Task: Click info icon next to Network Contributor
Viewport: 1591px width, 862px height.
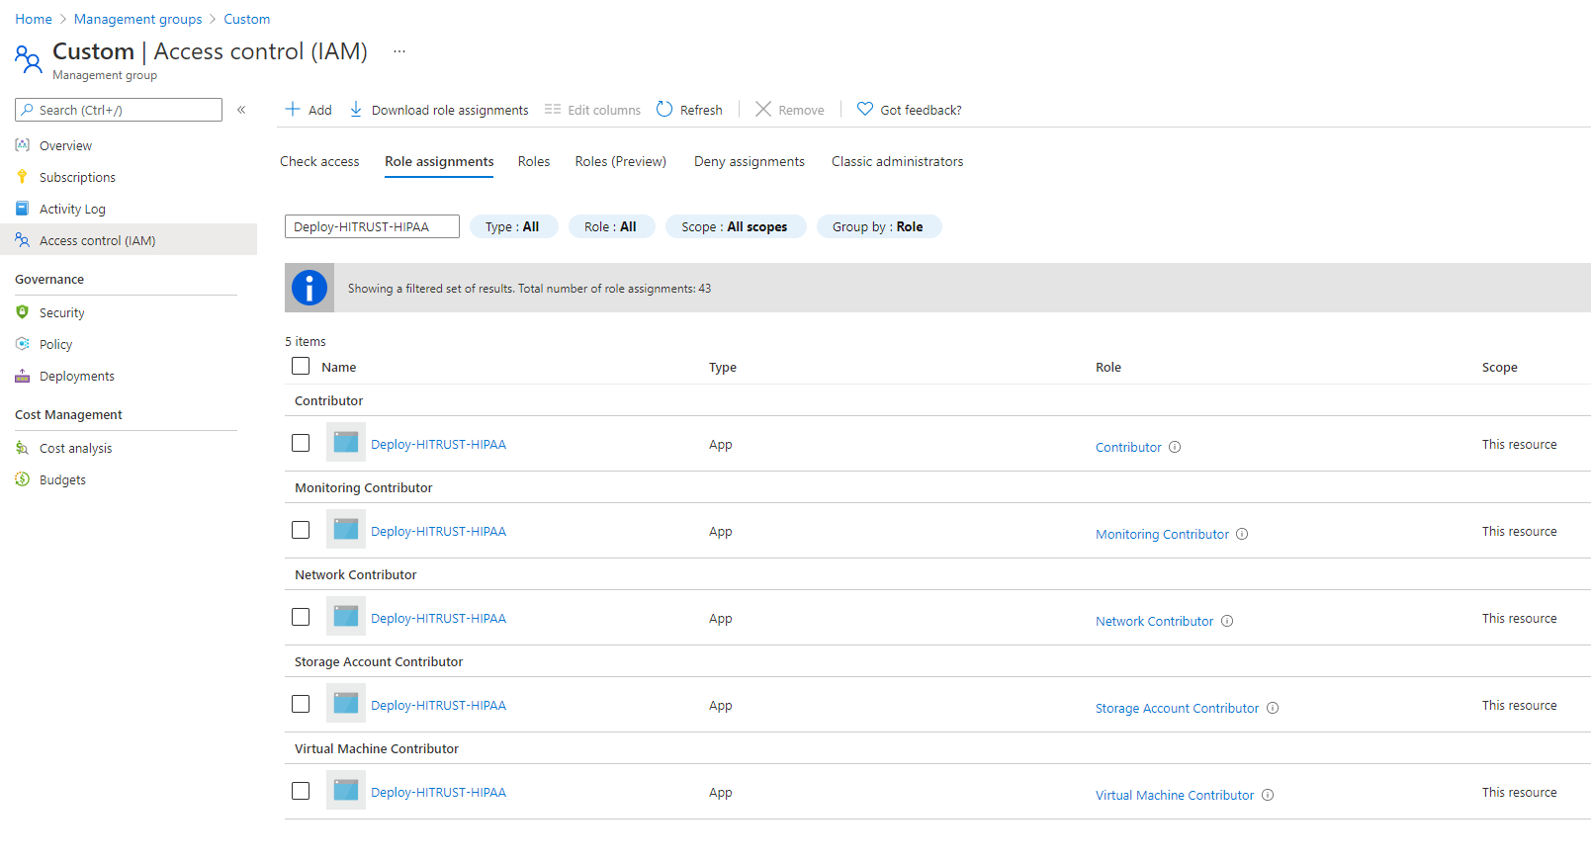Action: coord(1227,621)
